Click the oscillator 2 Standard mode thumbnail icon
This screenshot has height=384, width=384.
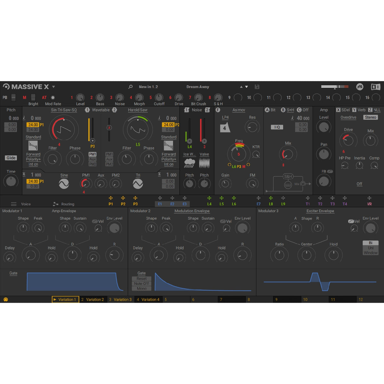coord(168,146)
